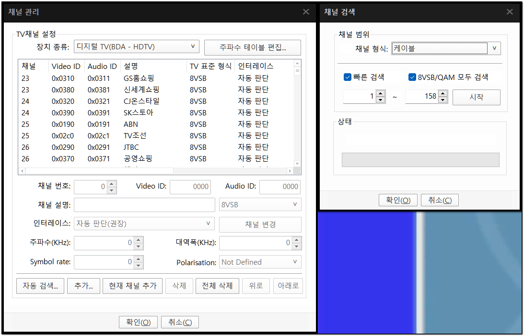Decrease the start channel 1 with down arrow
The image size is (524, 336).
pos(380,100)
